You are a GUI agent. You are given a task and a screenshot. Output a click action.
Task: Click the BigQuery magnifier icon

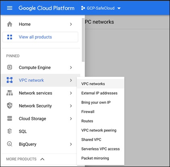[10, 144]
